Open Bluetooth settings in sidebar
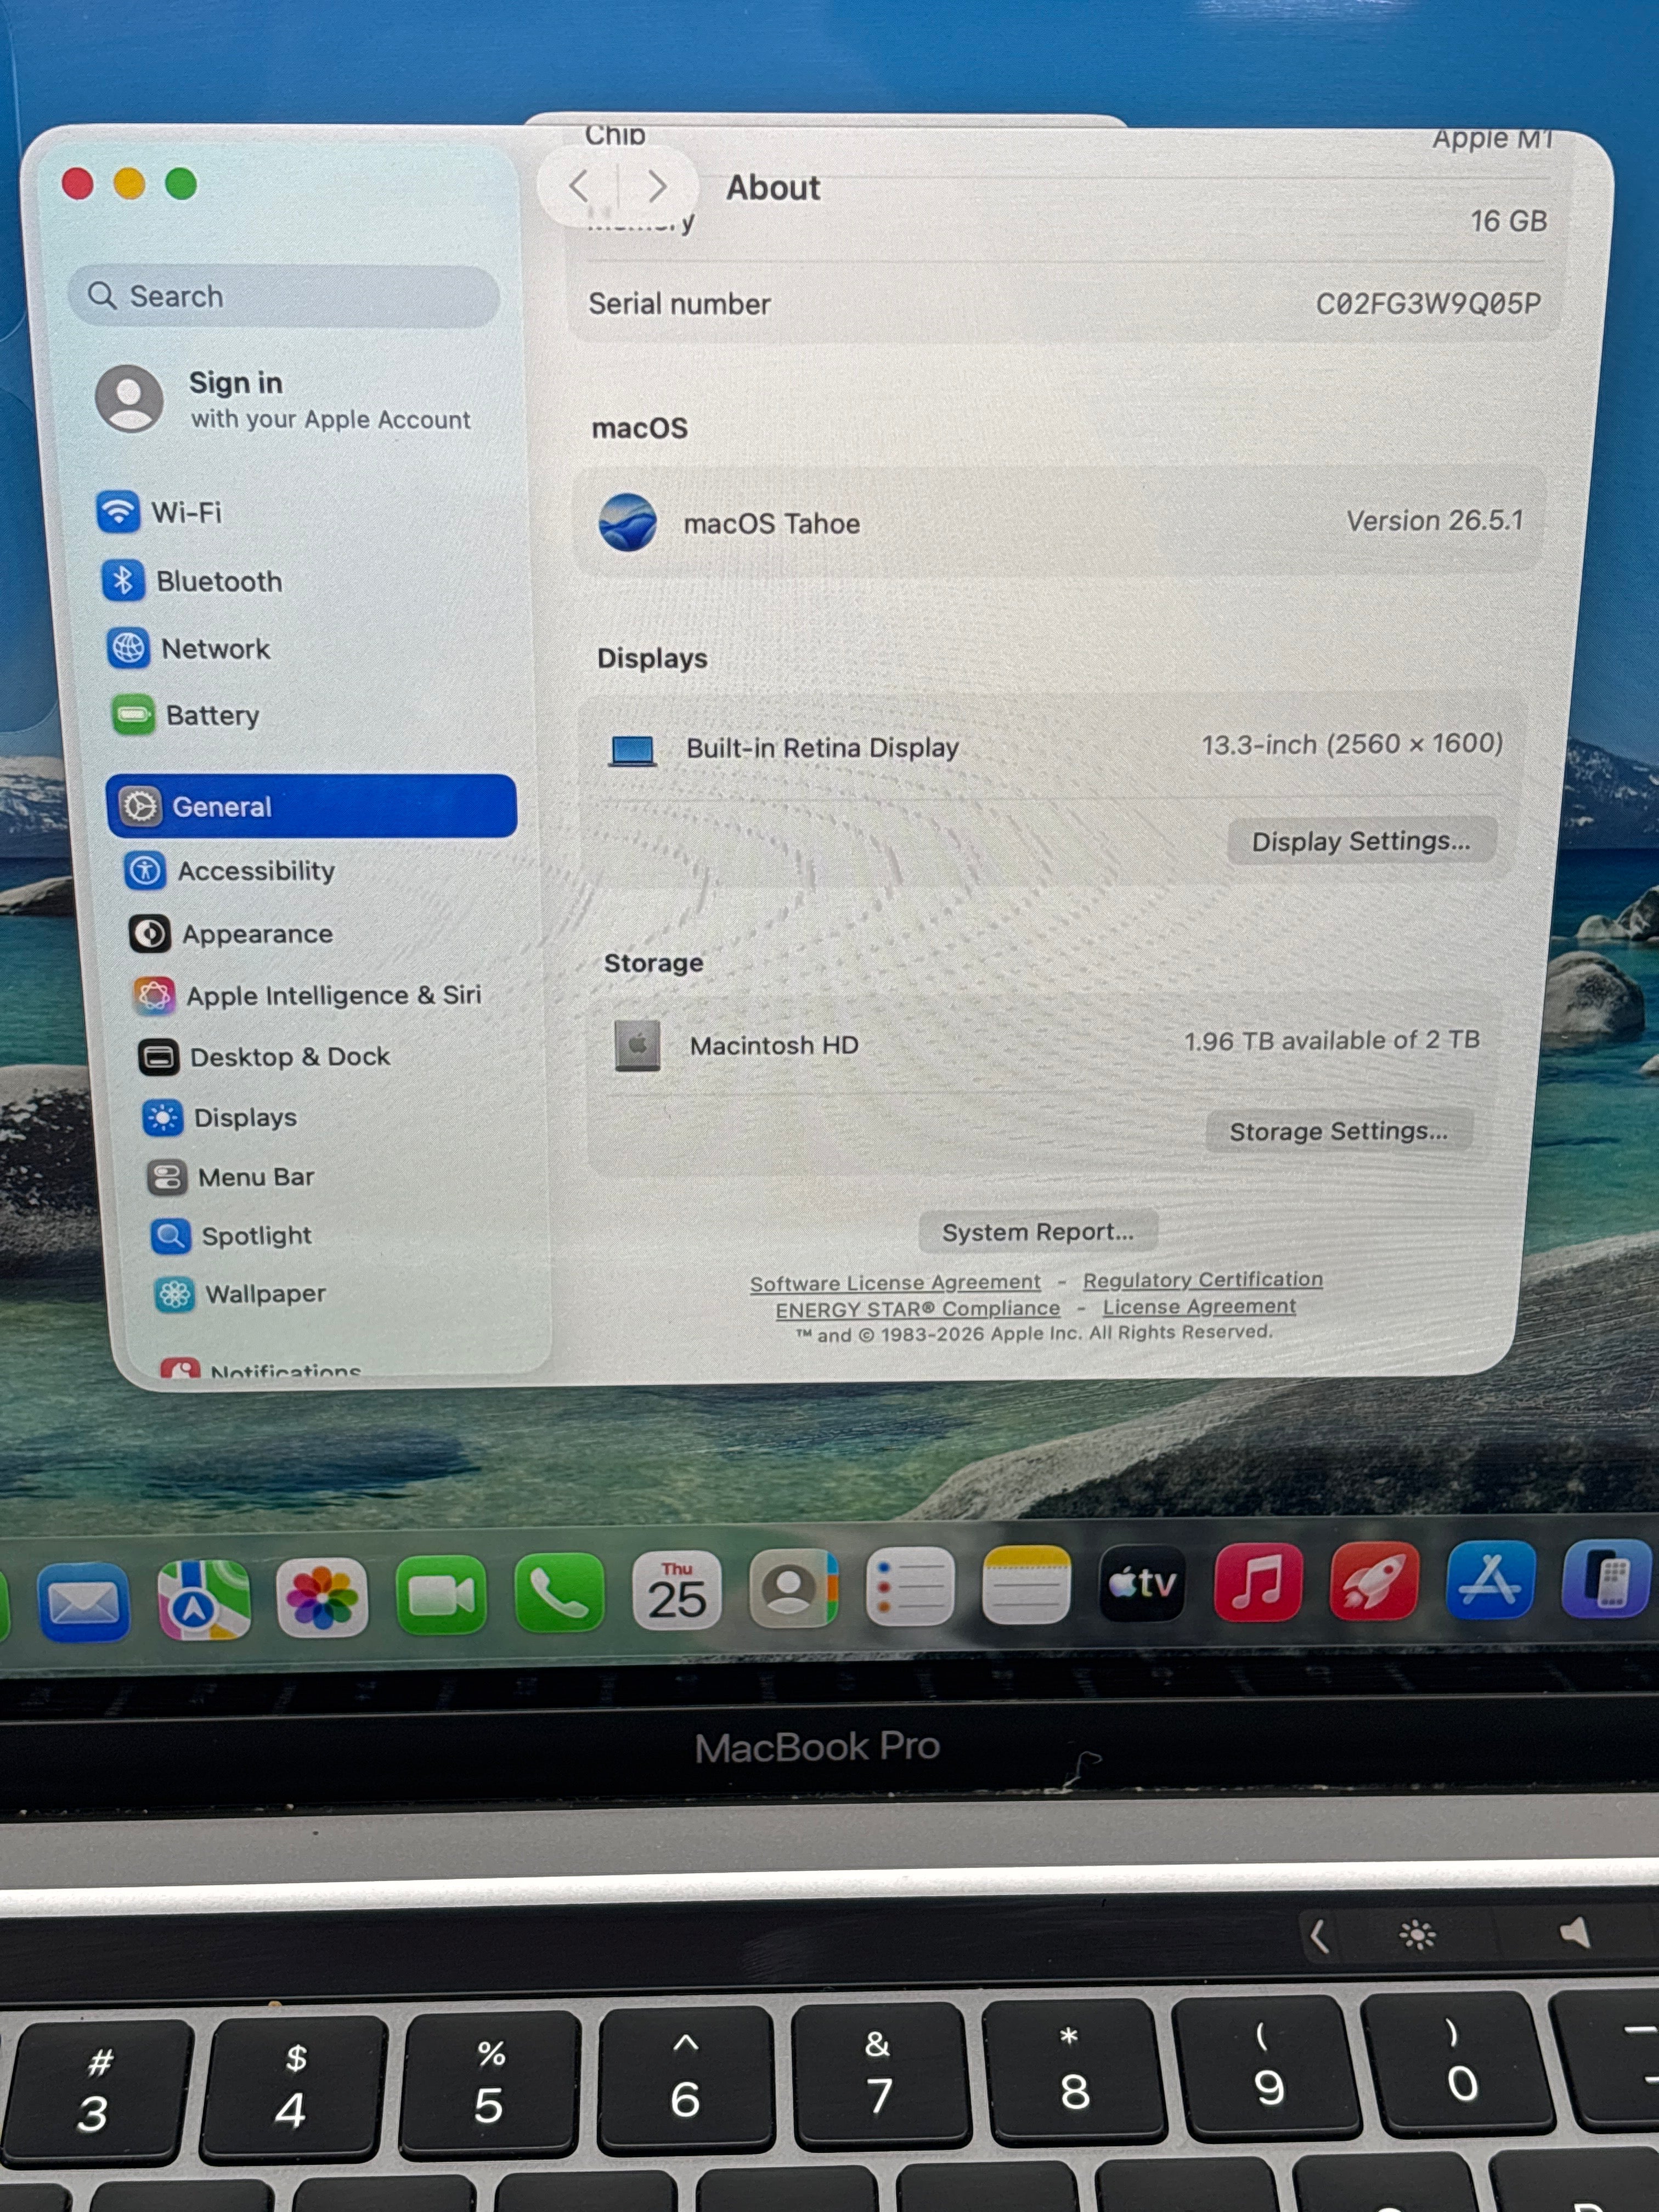1659x2212 pixels. tap(192, 581)
